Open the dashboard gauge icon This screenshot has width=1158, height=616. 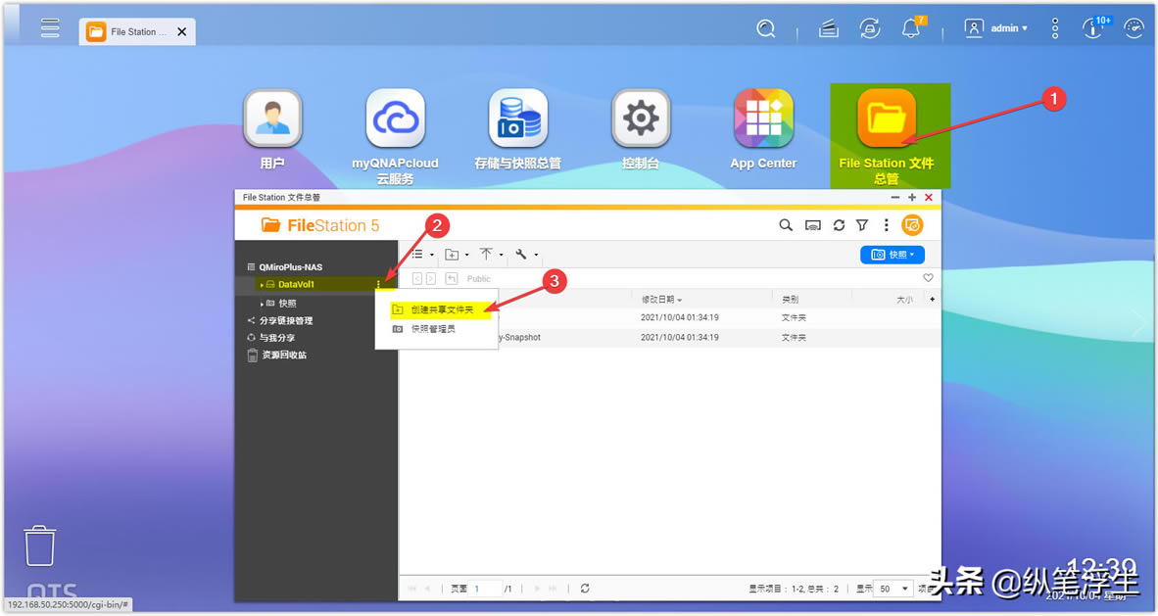click(x=1134, y=28)
